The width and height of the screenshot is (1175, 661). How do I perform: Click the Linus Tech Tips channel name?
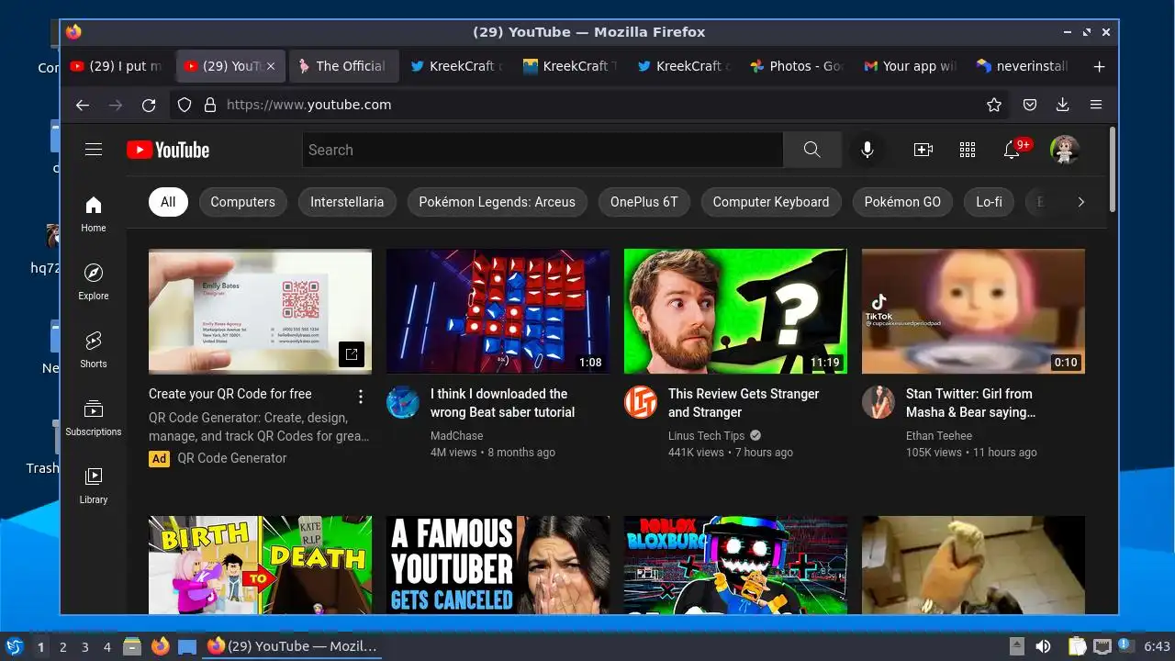[707, 436]
